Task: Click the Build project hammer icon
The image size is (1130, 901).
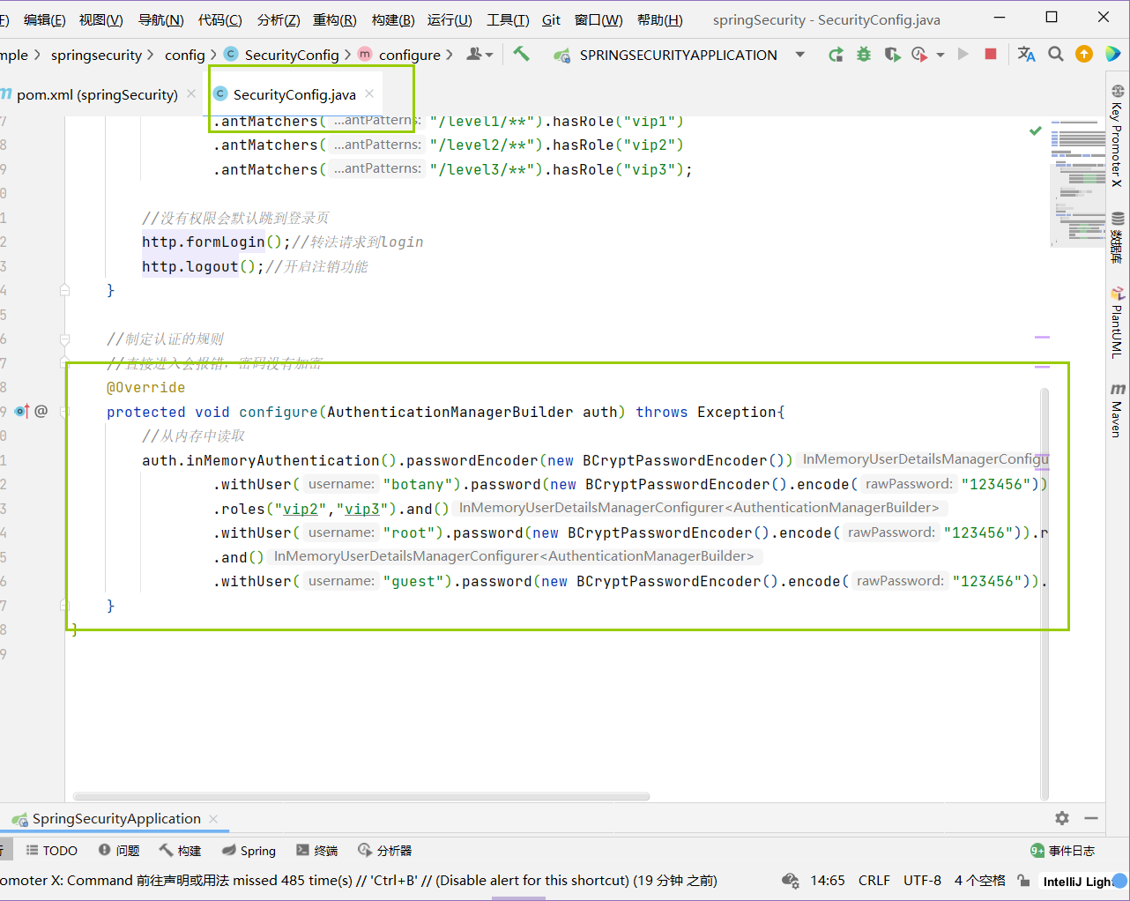Action: click(521, 54)
